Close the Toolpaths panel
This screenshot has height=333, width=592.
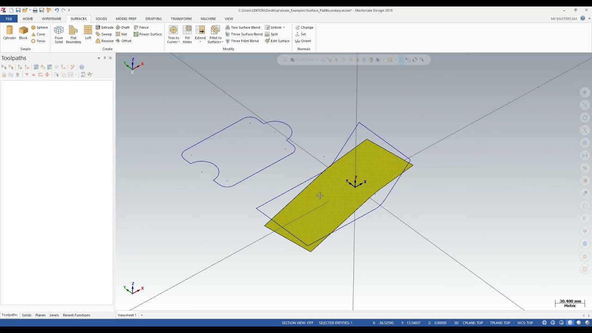coord(110,58)
